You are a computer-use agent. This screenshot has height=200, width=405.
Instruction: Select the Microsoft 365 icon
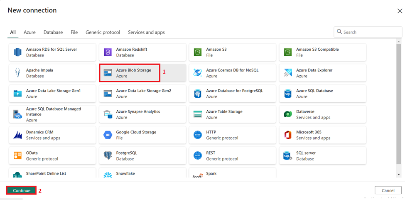(x=287, y=135)
